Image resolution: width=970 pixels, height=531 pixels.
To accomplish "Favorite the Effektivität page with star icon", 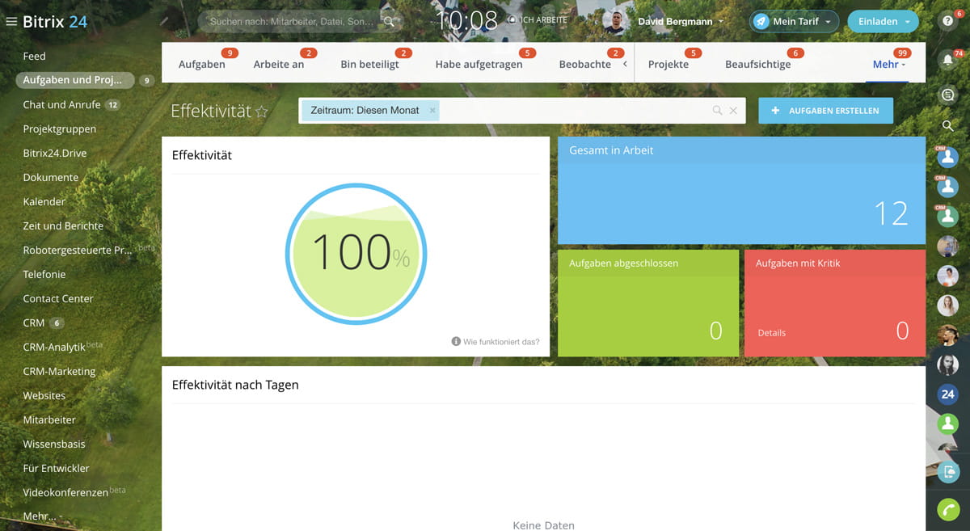I will [x=262, y=112].
